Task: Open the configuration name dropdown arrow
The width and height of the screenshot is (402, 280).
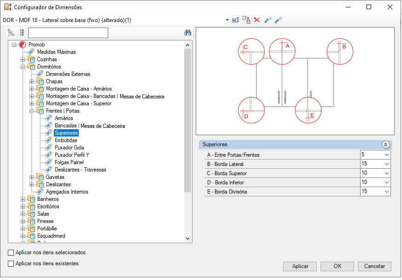Action: (x=227, y=20)
